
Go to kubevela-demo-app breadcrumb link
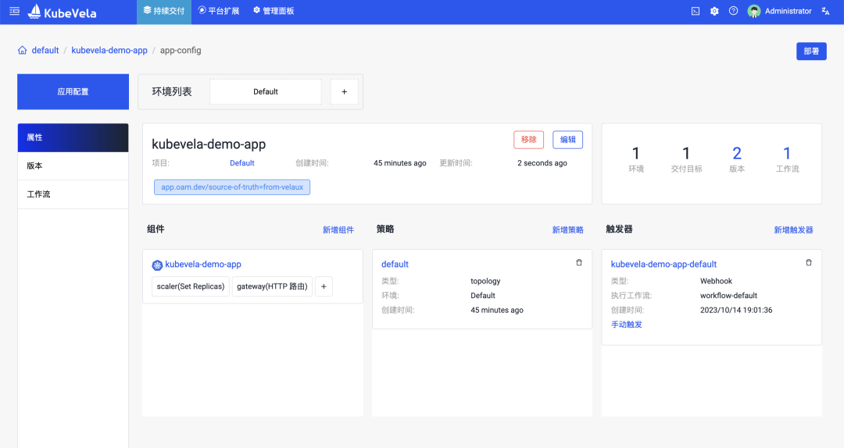click(x=109, y=50)
